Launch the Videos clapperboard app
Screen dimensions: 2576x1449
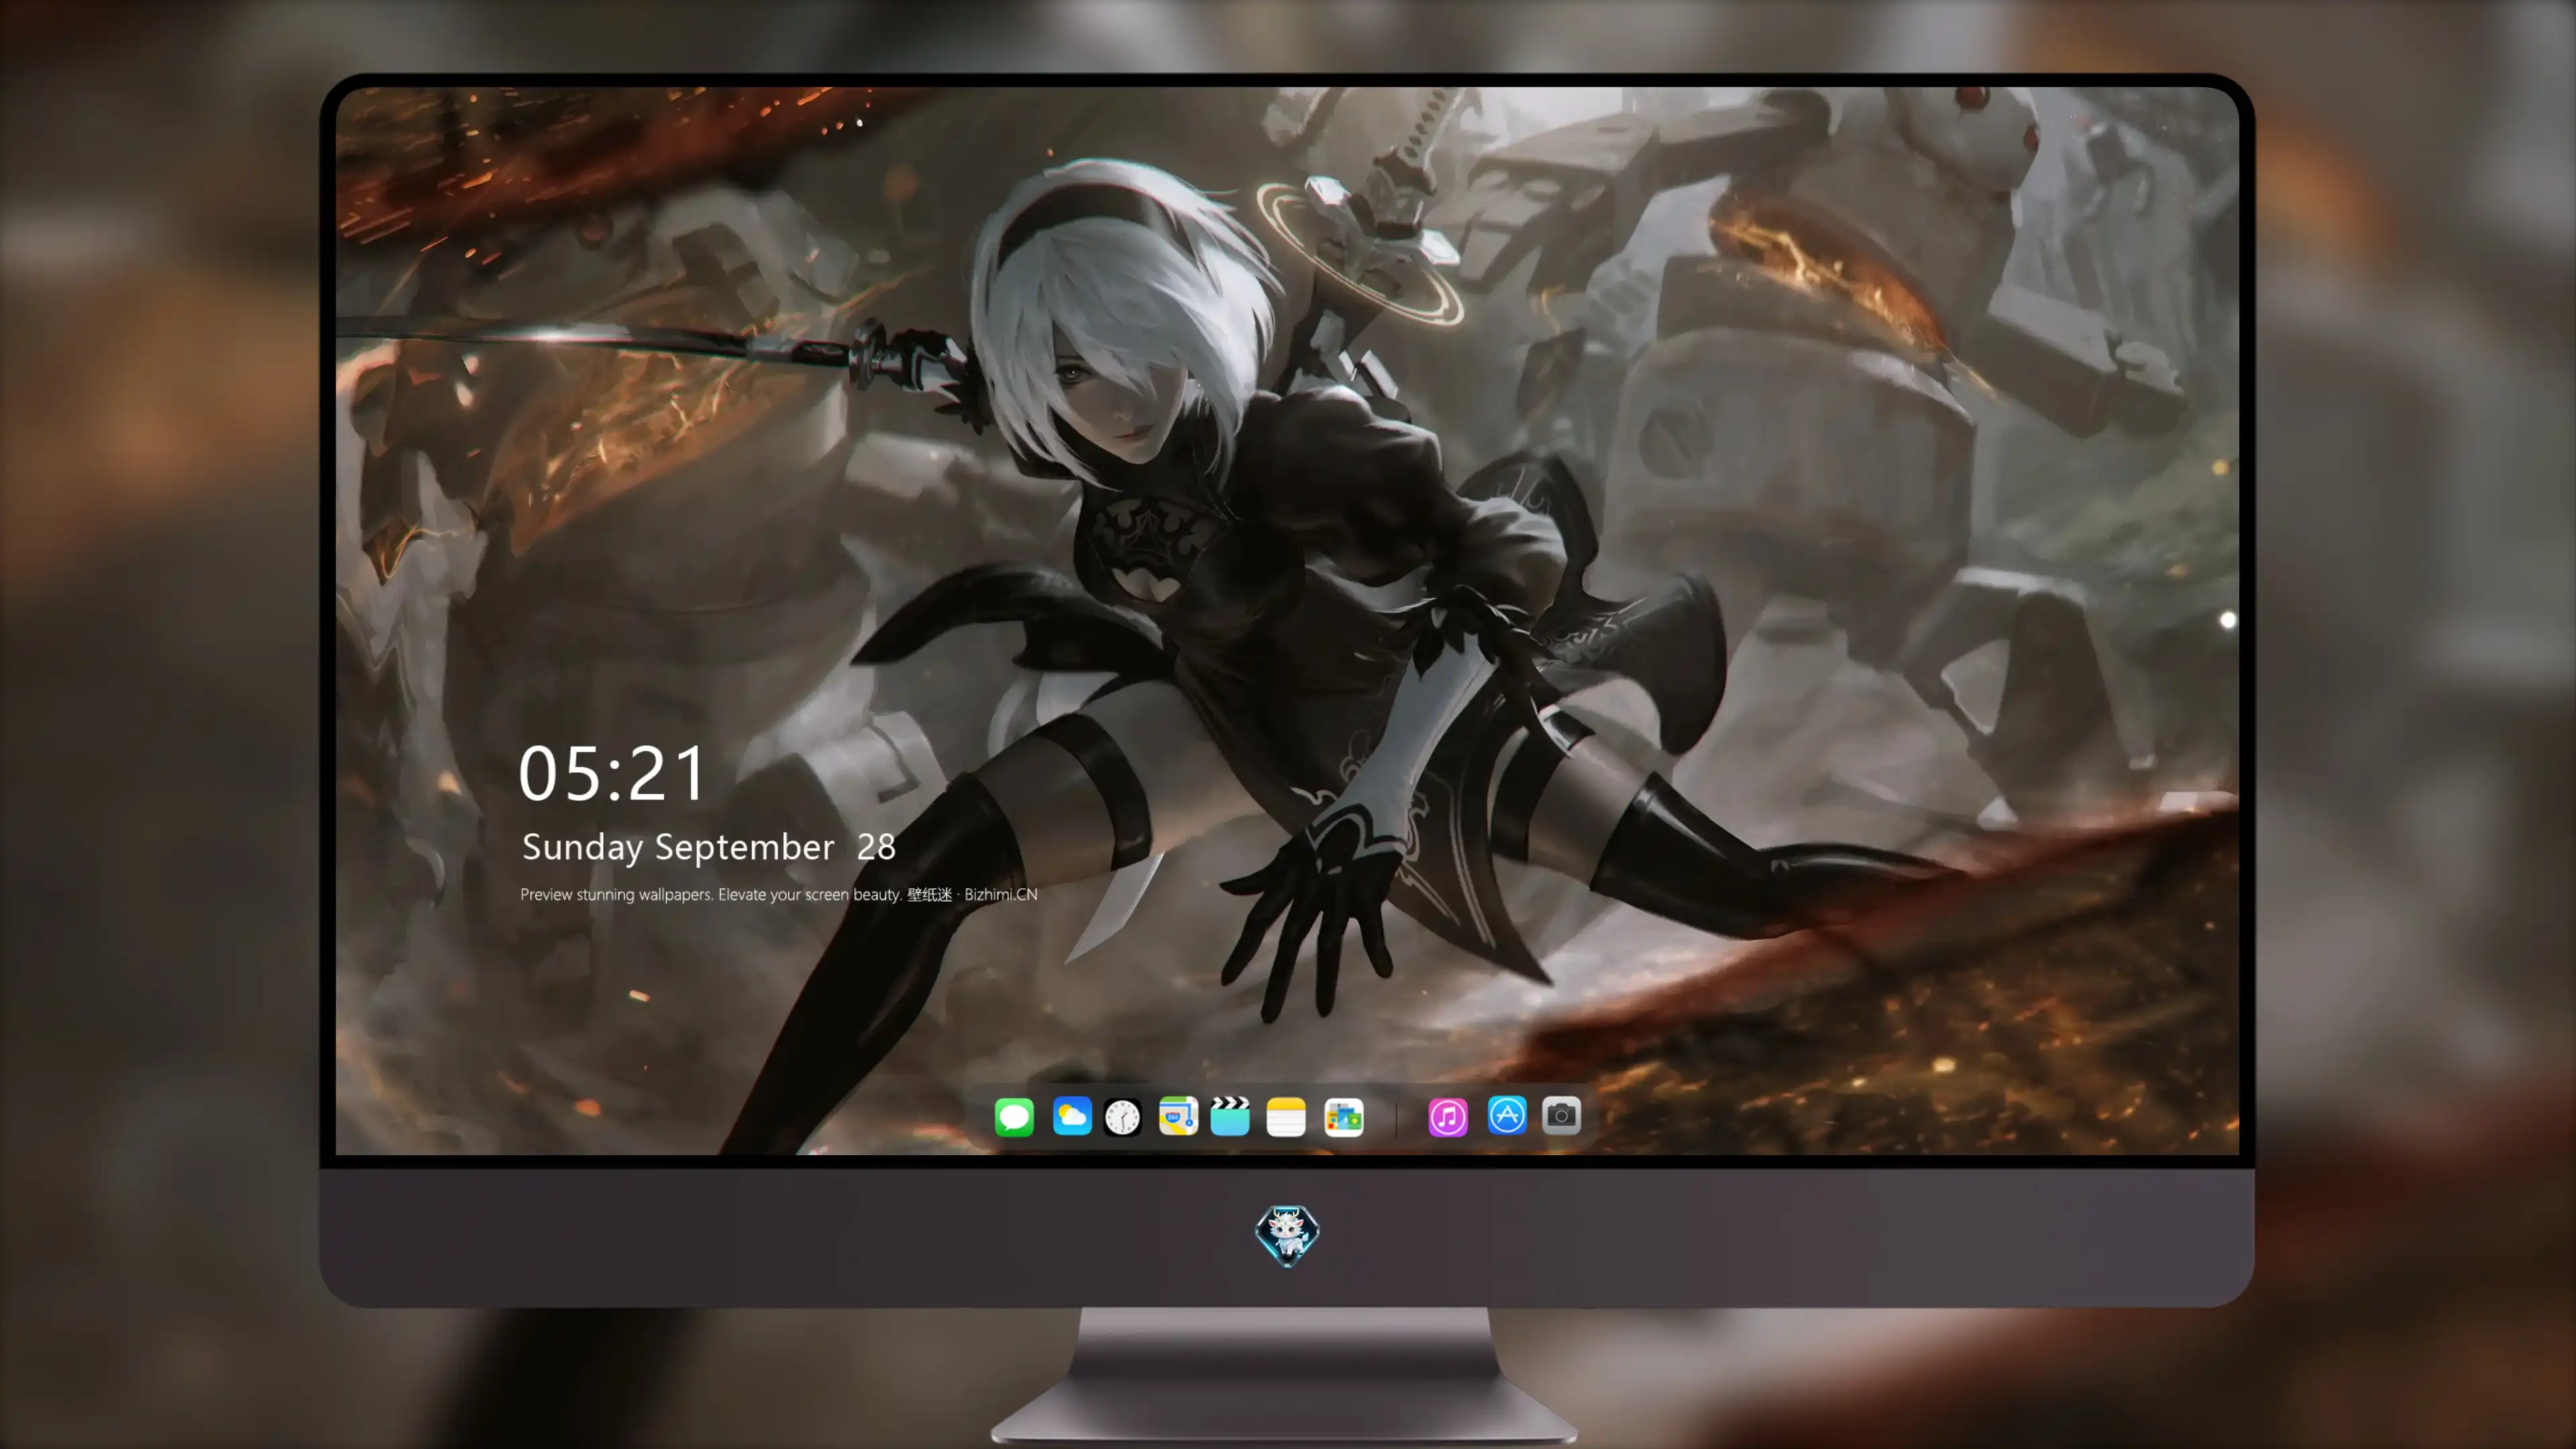1230,1116
